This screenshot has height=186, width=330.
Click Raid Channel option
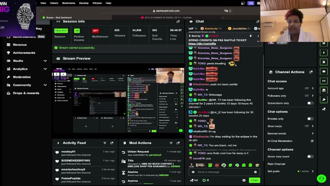click(276, 164)
